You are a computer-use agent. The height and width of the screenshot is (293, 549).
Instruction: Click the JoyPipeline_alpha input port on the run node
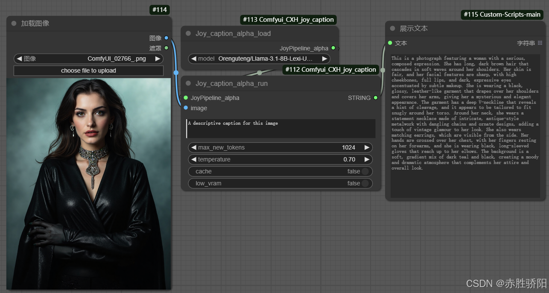[186, 98]
